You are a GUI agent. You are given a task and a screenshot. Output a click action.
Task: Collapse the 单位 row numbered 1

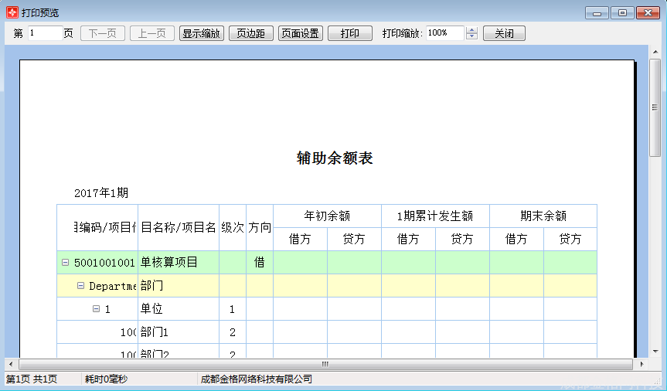pos(96,309)
